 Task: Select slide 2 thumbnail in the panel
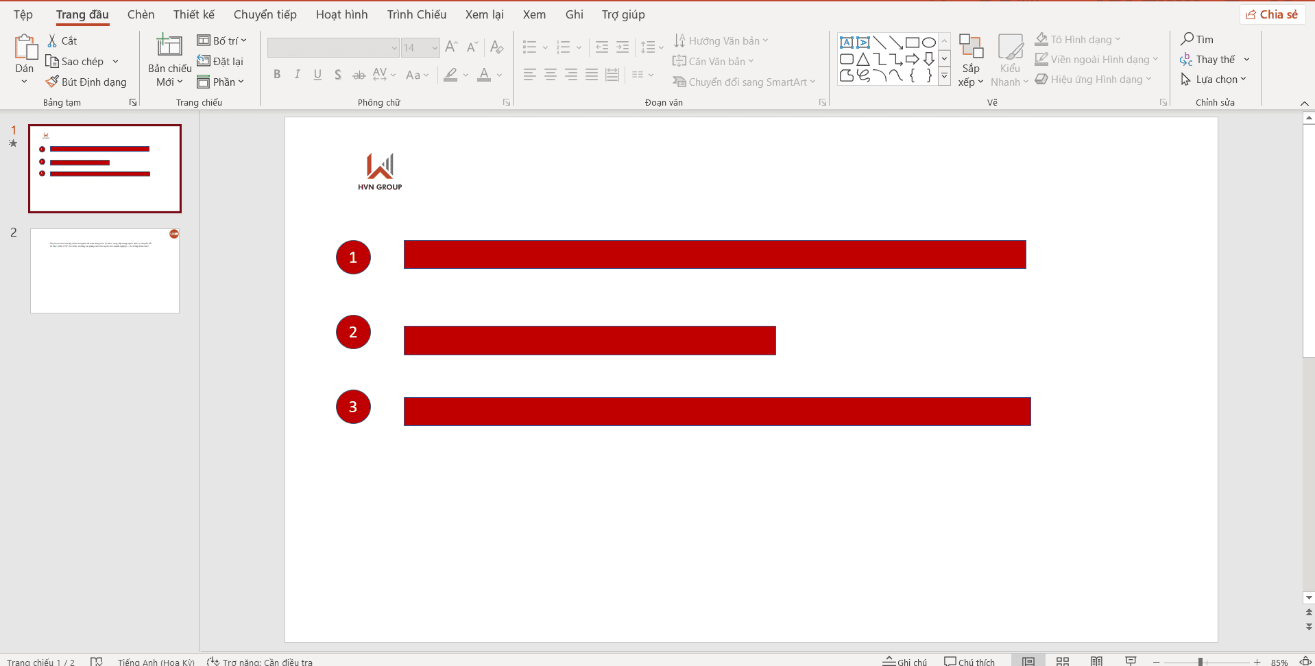(x=104, y=270)
